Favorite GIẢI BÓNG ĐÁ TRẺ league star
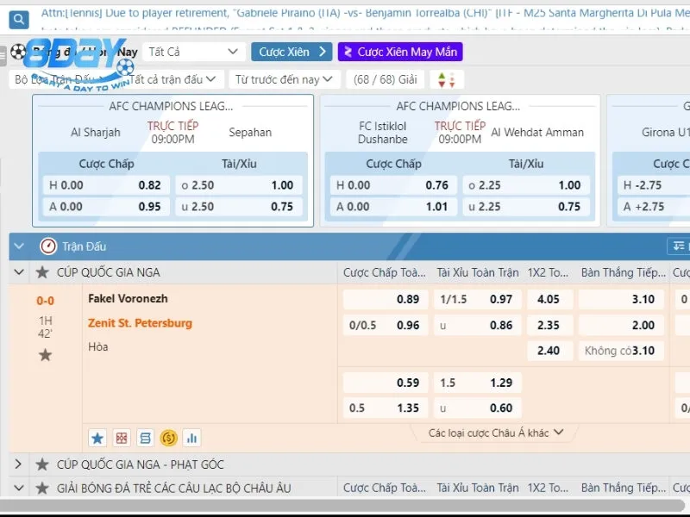 [42, 488]
